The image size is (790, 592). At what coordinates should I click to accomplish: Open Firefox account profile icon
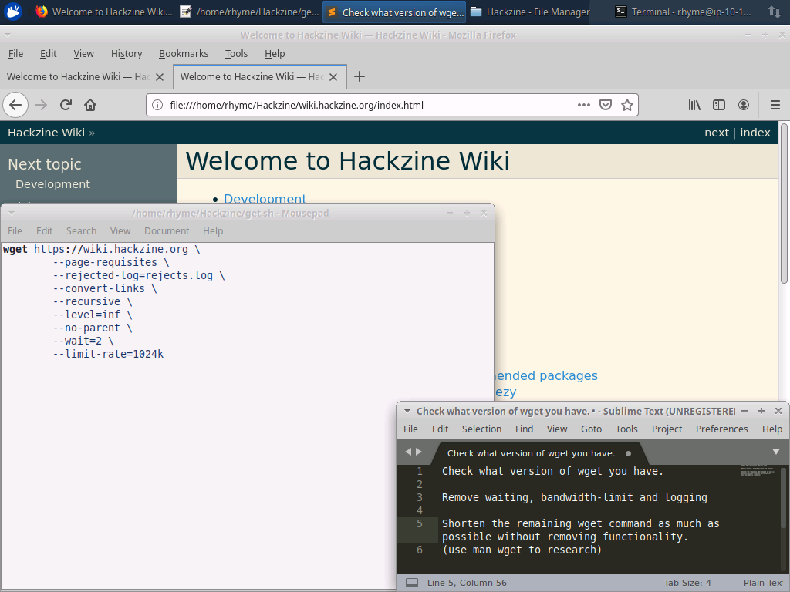(x=744, y=105)
